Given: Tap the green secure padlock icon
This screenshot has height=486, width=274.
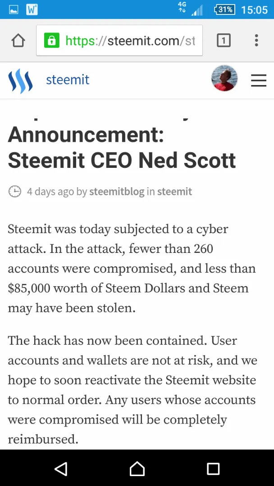Looking at the screenshot, I should [x=51, y=40].
